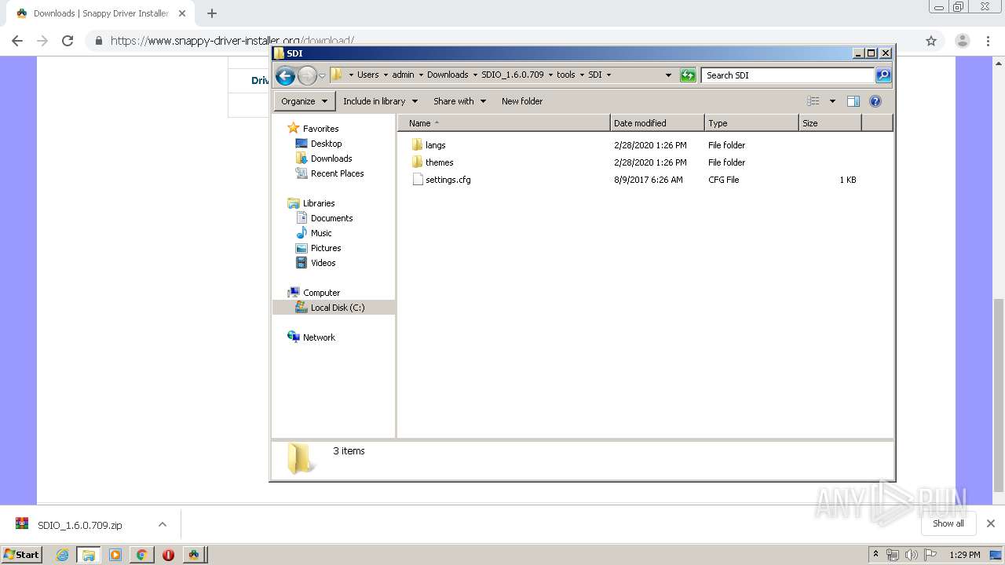
Task: Refresh the SDI folder view
Action: pos(688,75)
